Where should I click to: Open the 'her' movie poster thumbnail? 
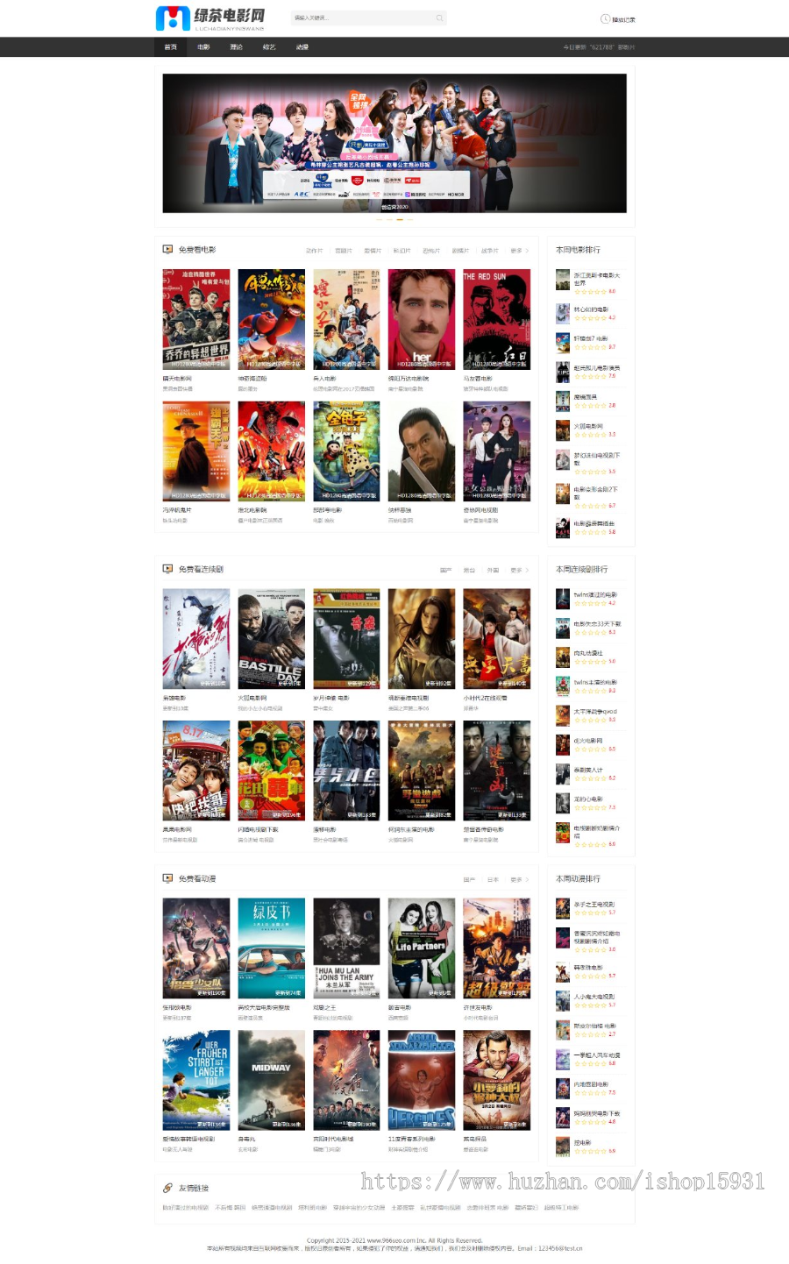(x=422, y=319)
